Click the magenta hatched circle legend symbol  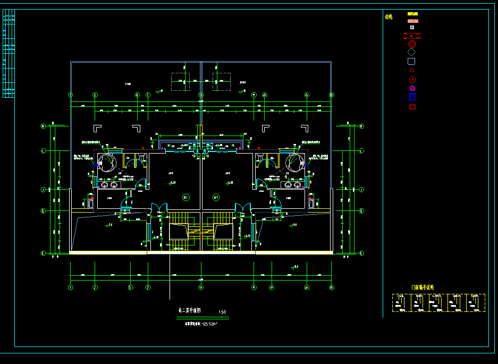click(x=412, y=88)
